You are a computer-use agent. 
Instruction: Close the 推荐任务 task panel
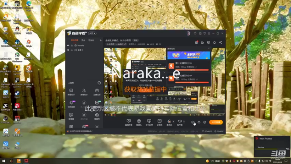209,48
